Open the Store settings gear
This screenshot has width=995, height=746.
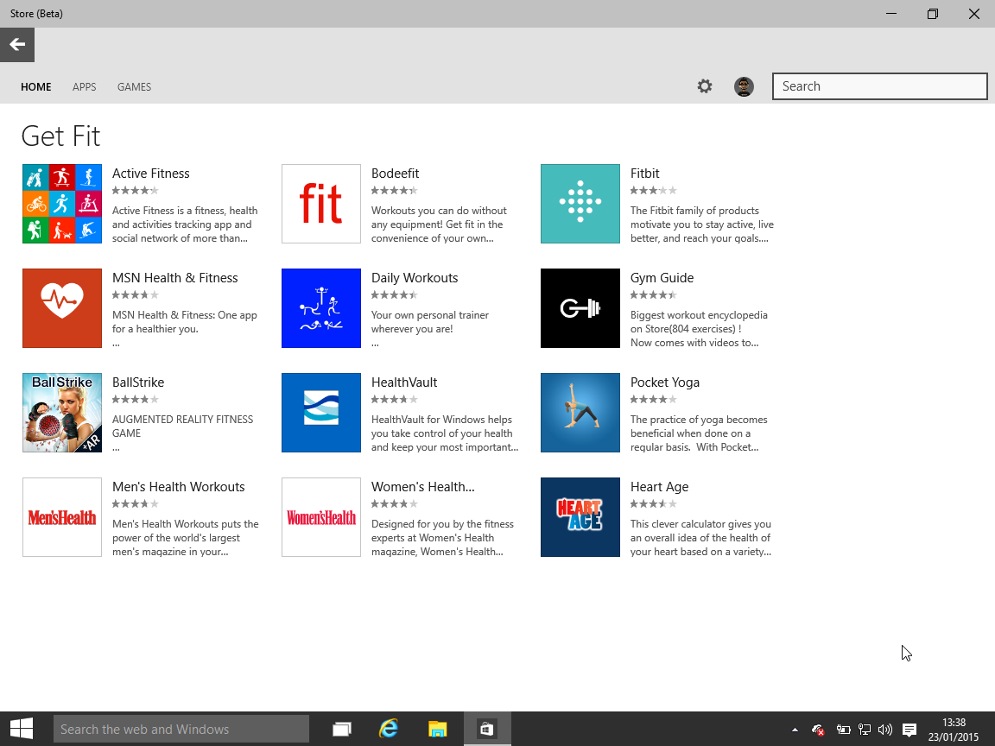704,86
